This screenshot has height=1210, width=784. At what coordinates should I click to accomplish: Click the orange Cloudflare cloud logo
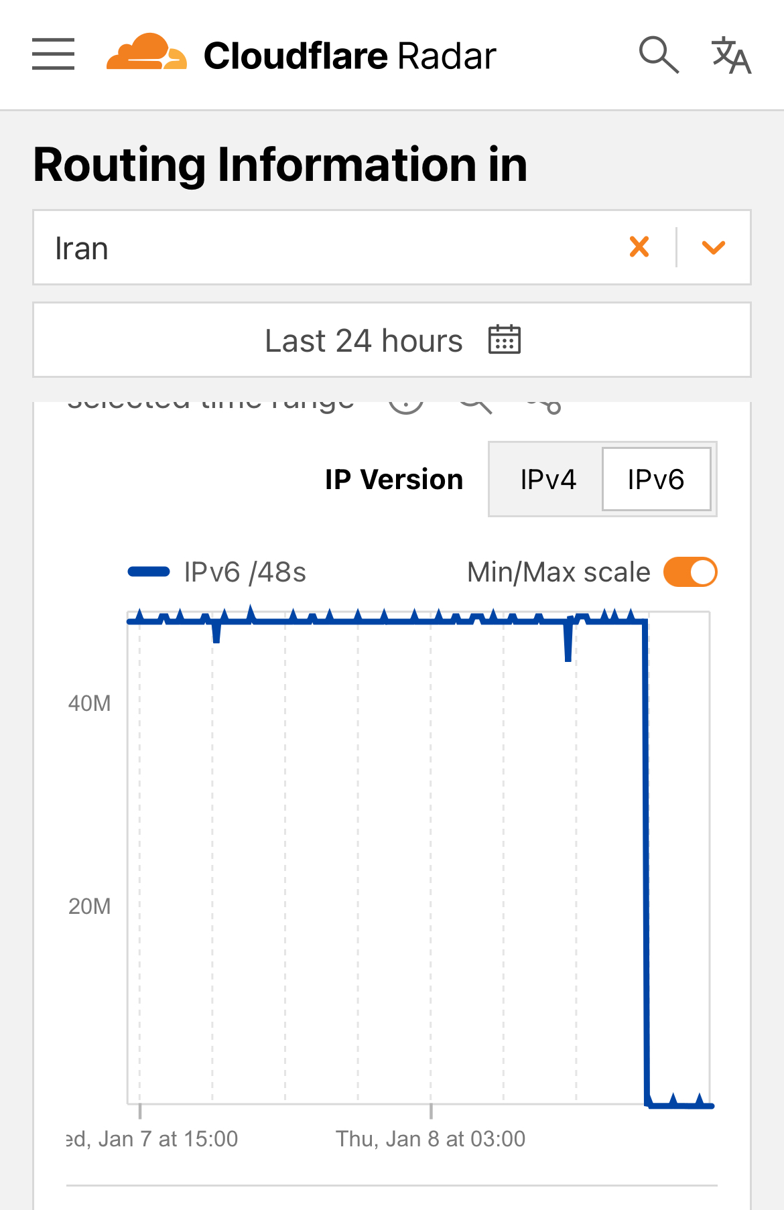tap(146, 52)
